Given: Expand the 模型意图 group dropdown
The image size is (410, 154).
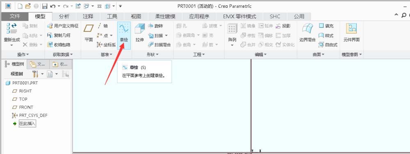Looking at the screenshot, I should [x=352, y=54].
